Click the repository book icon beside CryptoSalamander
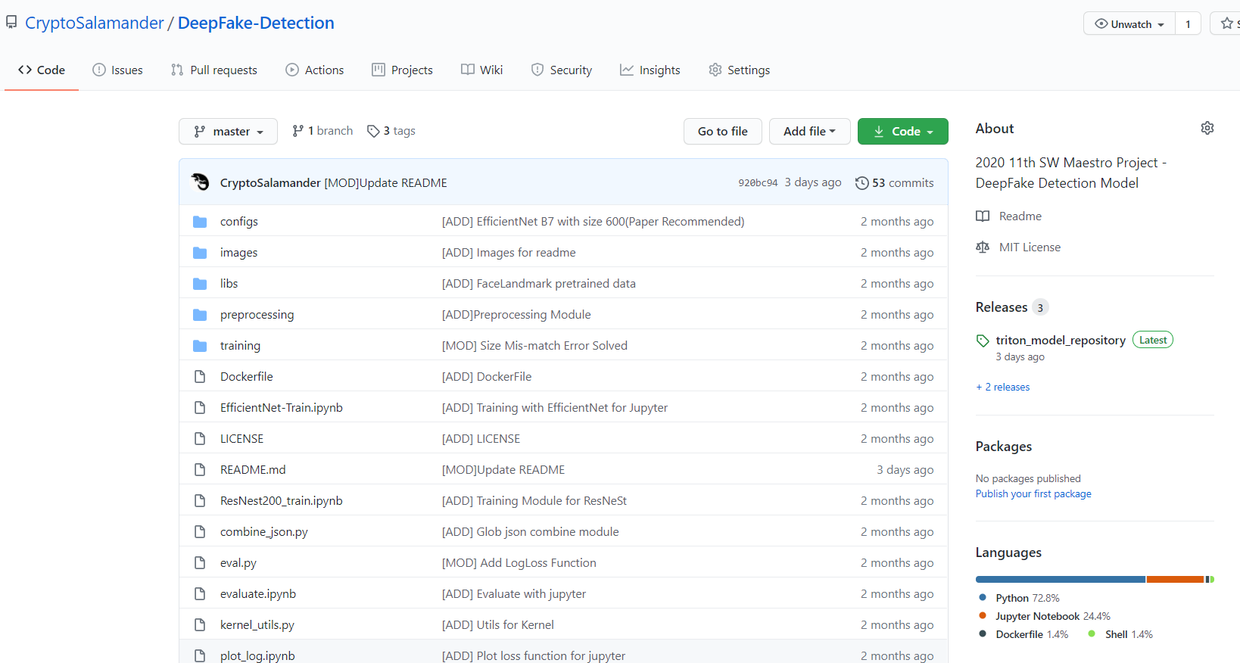The width and height of the screenshot is (1240, 663). pos(11,23)
